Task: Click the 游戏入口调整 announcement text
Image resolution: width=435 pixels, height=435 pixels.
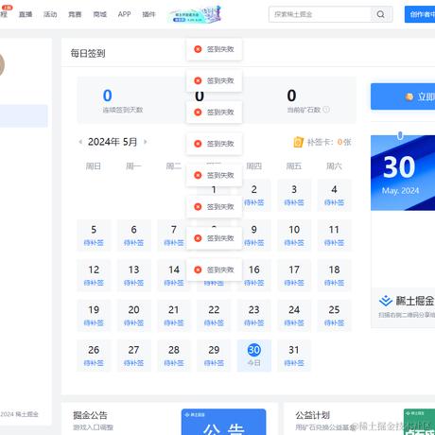Action: tap(93, 427)
